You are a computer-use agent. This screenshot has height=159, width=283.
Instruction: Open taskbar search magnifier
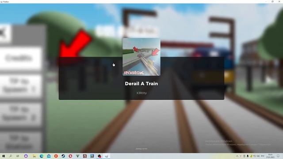(11, 156)
